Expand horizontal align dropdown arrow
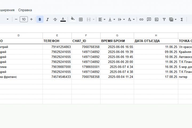Viewport: 192px width, 128px height. coord(105,19)
